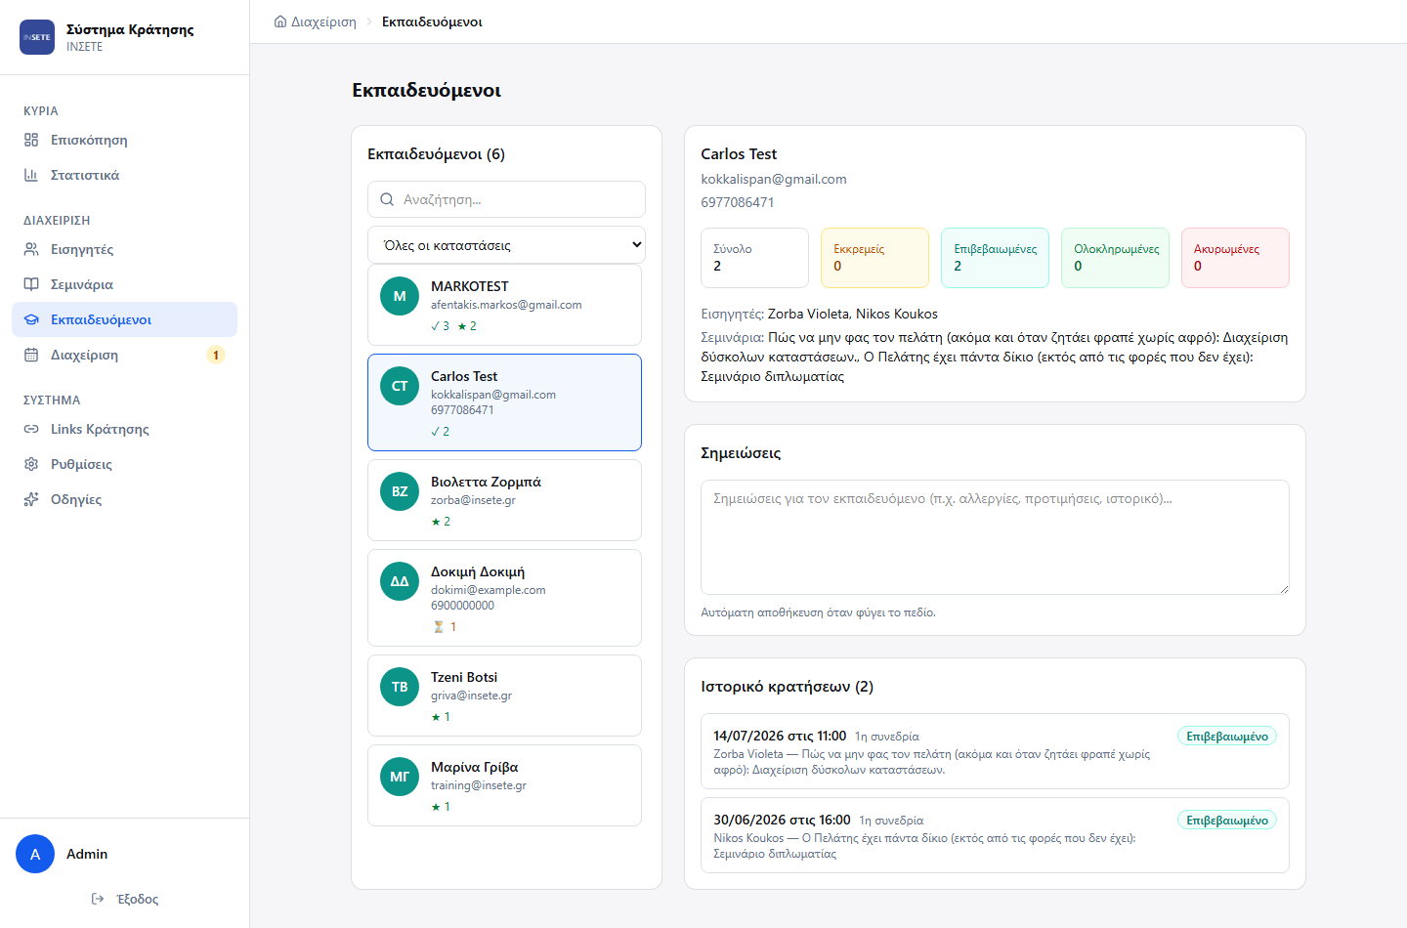Viewport: 1407px width, 928px height.
Task: Click email kokkalispan@gmail.com in detail header
Action: [774, 179]
